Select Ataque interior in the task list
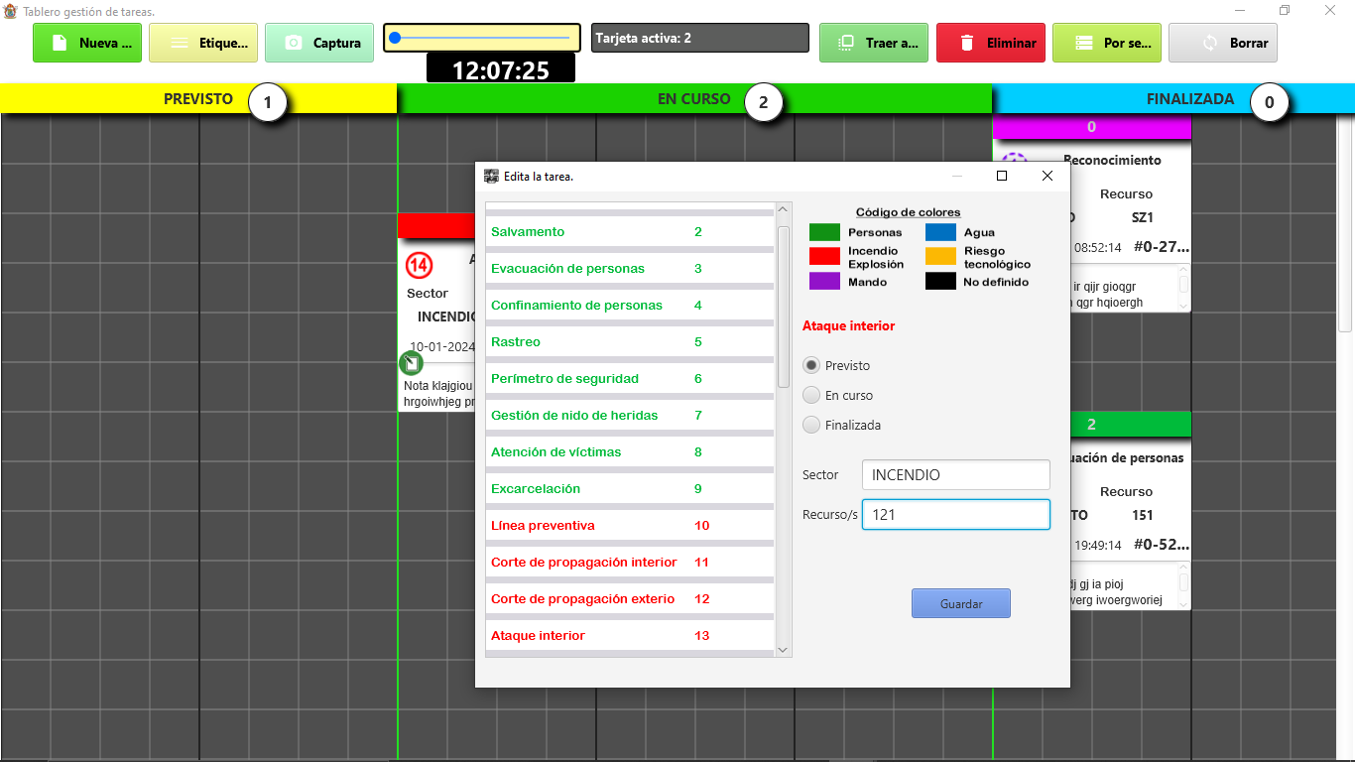Viewport: 1355px width, 762px height. (630, 636)
